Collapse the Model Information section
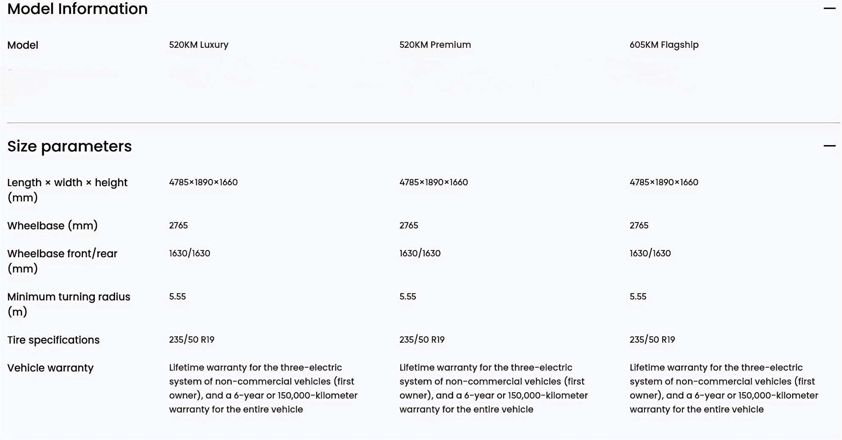This screenshot has width=842, height=440. click(x=829, y=8)
